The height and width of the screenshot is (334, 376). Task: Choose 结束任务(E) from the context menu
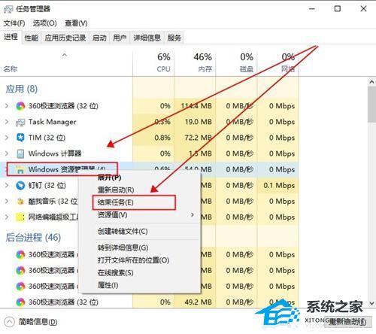coord(115,202)
